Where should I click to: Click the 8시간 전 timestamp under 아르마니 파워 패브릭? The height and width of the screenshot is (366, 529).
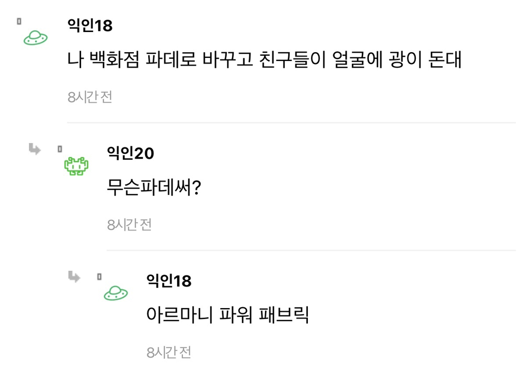tap(169, 353)
